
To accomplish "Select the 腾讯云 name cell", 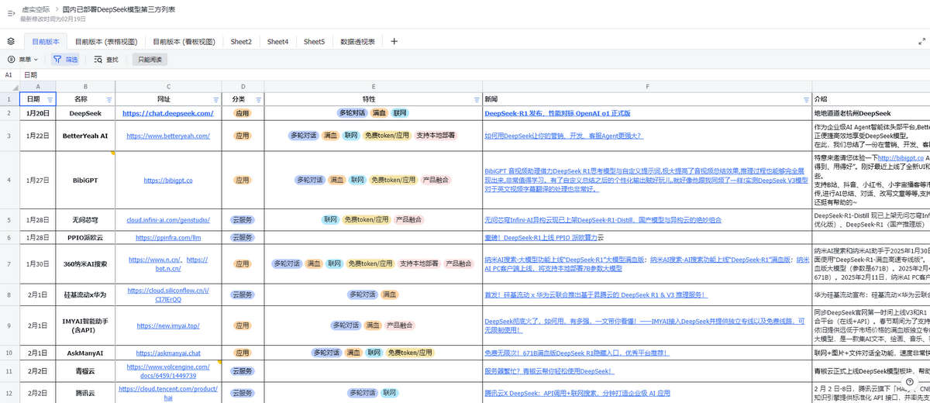I will coord(85,393).
